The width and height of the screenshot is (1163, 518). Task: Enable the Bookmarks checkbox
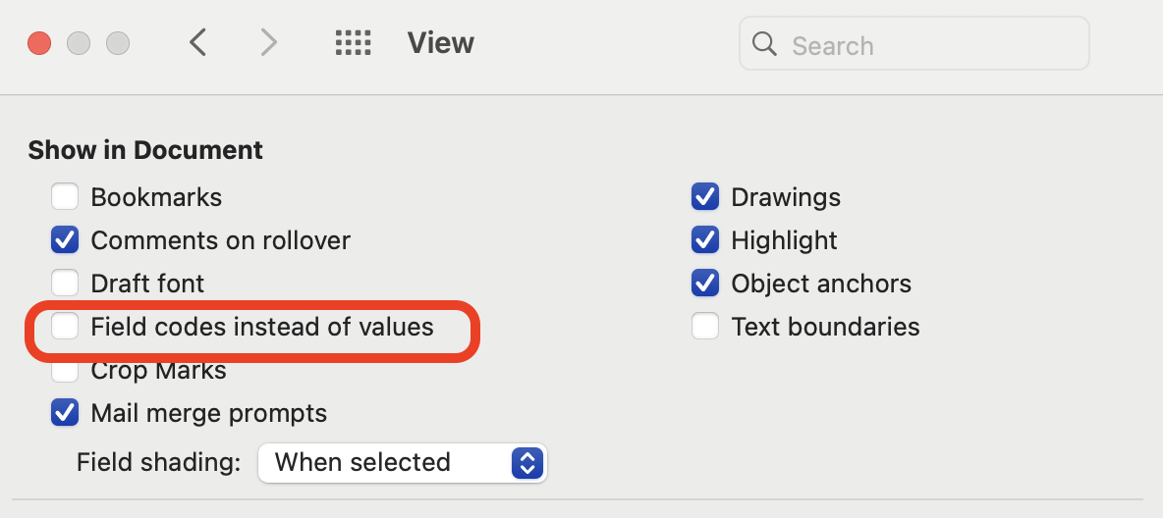65,197
